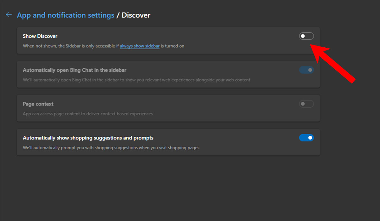Turn on the Page context switch

306,104
